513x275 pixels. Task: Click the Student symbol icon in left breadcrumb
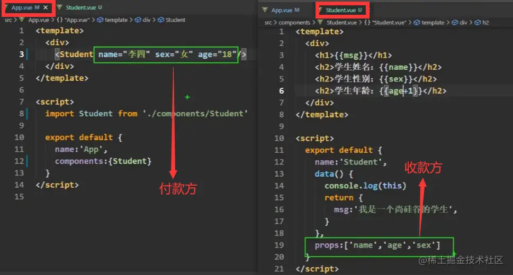tap(160, 20)
